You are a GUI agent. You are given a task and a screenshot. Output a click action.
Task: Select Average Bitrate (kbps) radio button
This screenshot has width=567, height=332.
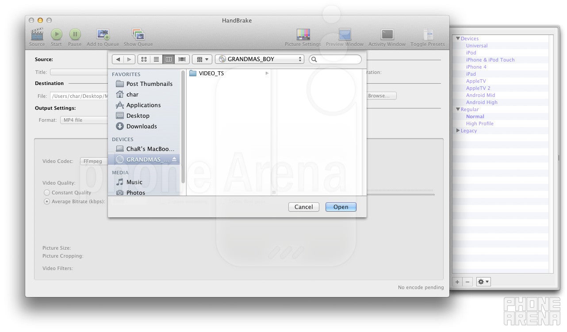point(47,201)
